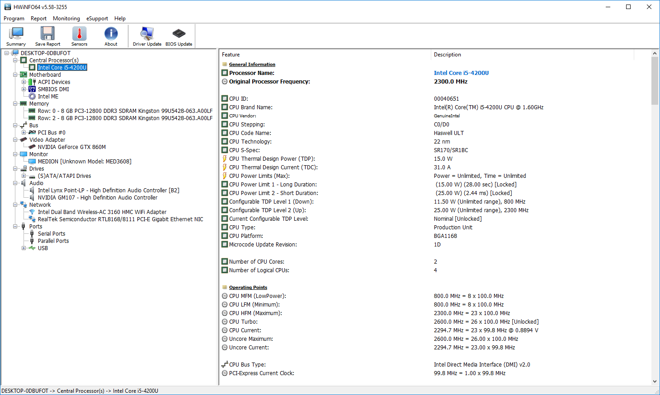Screen dimensions: 660x395
Task: Collapse the Motherboard branch
Action: pos(15,75)
